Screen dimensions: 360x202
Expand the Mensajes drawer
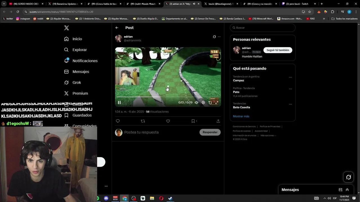pyautogui.click(x=347, y=190)
